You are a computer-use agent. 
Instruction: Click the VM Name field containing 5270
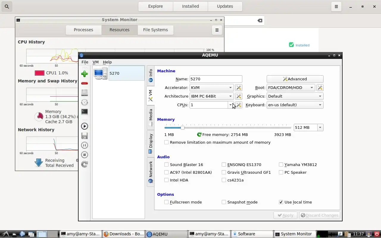tap(216, 79)
